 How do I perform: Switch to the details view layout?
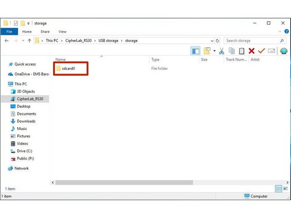[279, 189]
